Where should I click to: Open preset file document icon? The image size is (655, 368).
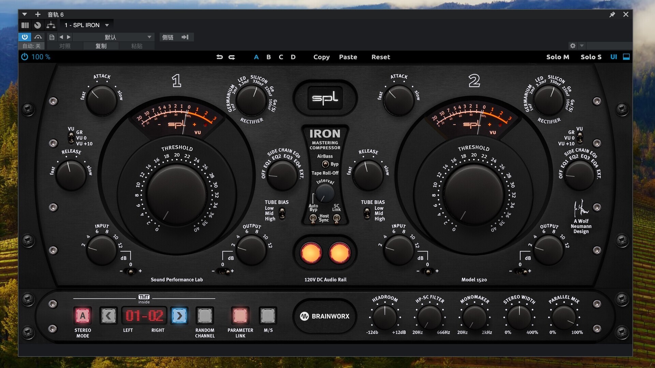(x=52, y=37)
